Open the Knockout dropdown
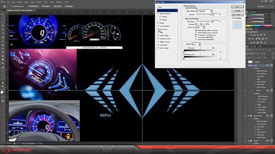The image size is (275, 154). pos(200,27)
